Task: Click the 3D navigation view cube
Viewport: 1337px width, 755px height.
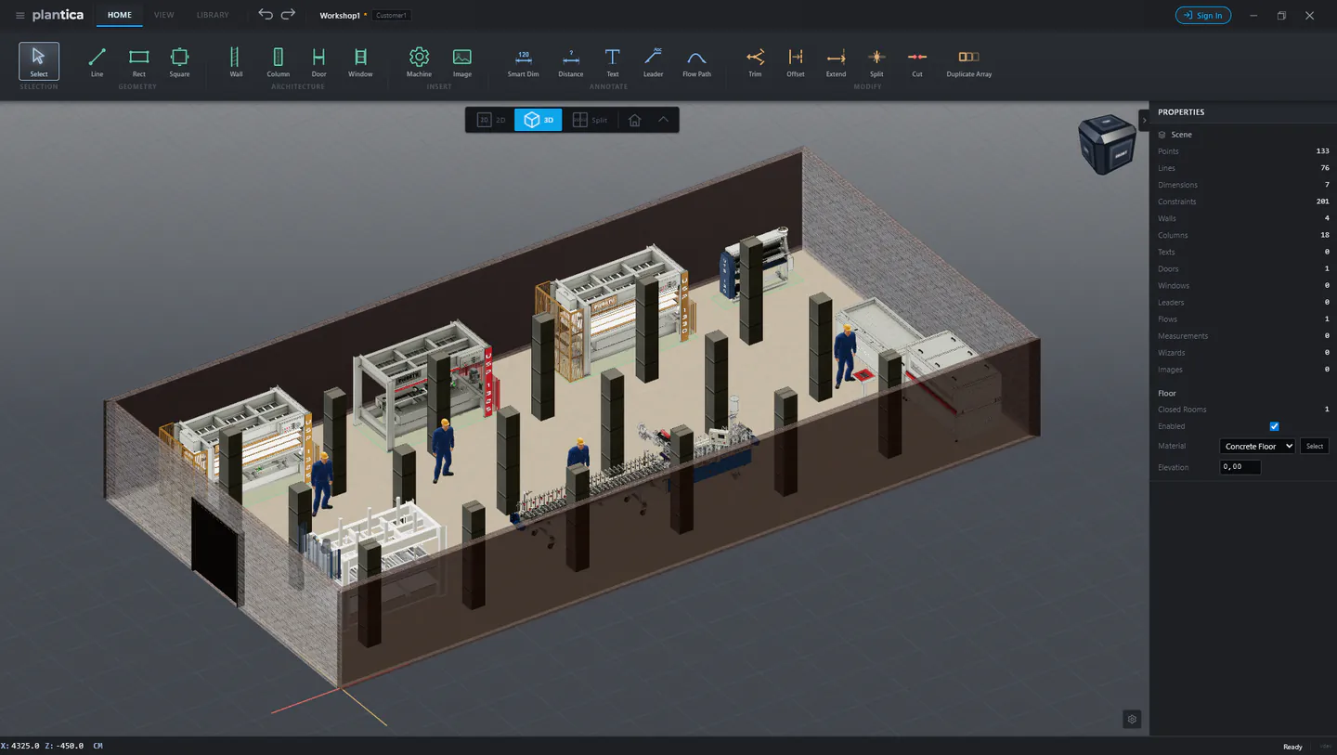Action: pos(1107,145)
